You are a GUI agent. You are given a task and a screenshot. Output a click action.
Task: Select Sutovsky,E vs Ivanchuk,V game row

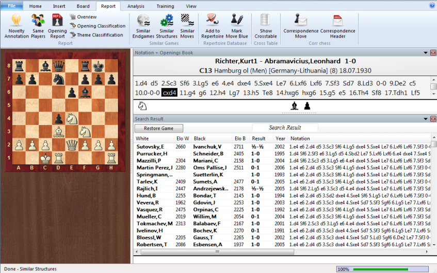(x=283, y=147)
